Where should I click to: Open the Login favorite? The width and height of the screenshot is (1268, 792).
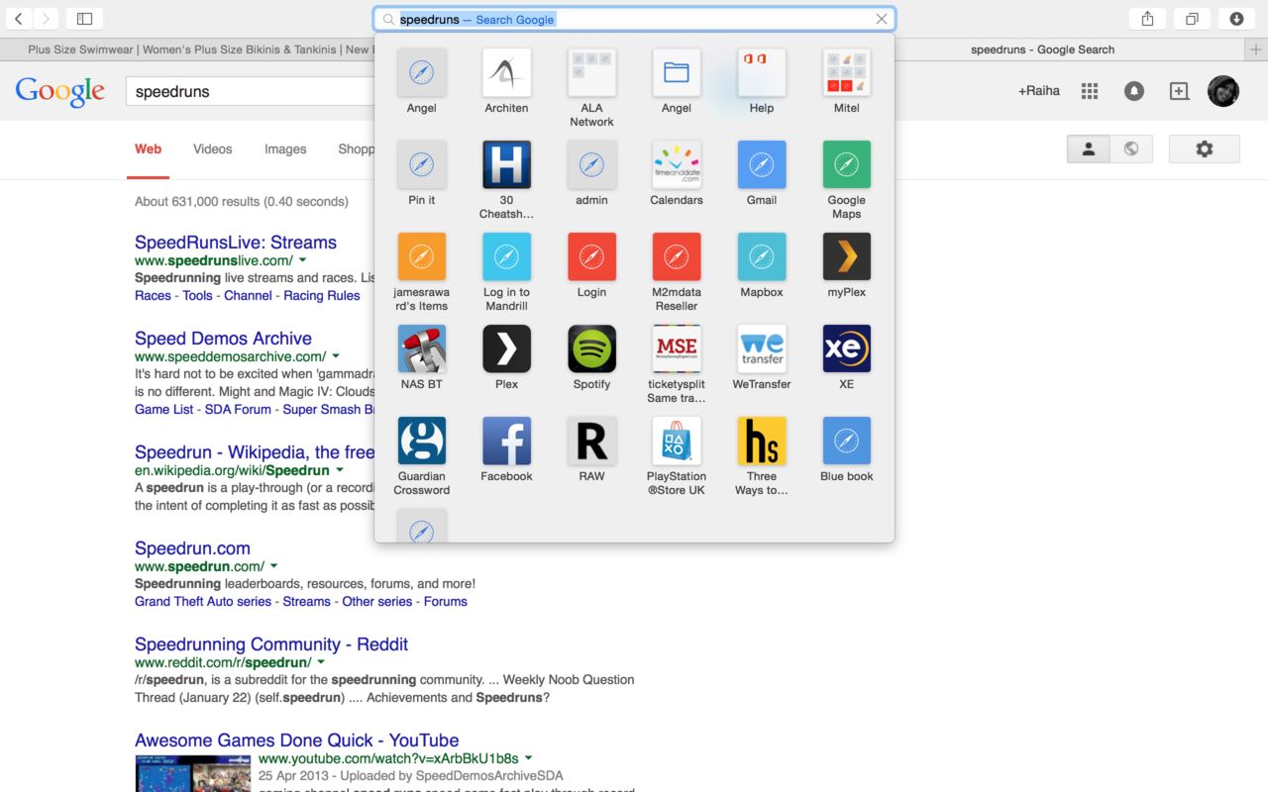coord(591,256)
